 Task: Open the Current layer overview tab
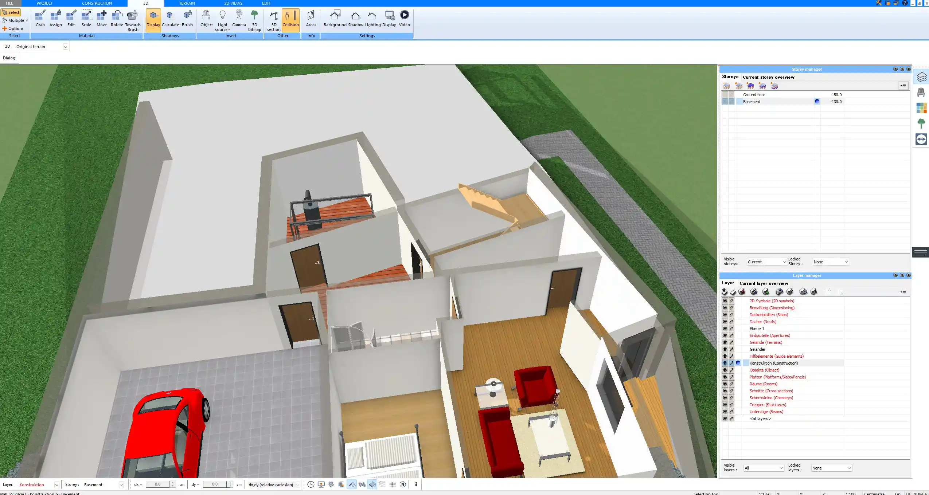coord(764,283)
